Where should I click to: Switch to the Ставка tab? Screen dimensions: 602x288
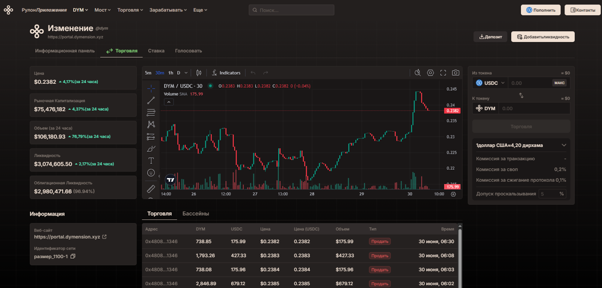tap(156, 51)
